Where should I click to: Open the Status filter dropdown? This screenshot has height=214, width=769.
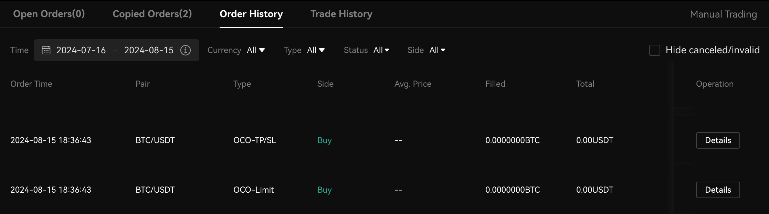(x=381, y=50)
